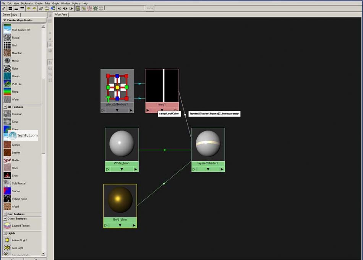Collapse the 3D Textures section
This screenshot has height=260, width=363.
coord(5,107)
